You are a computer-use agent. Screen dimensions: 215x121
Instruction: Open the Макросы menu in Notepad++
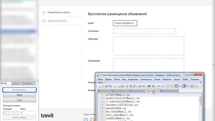coord(167,79)
